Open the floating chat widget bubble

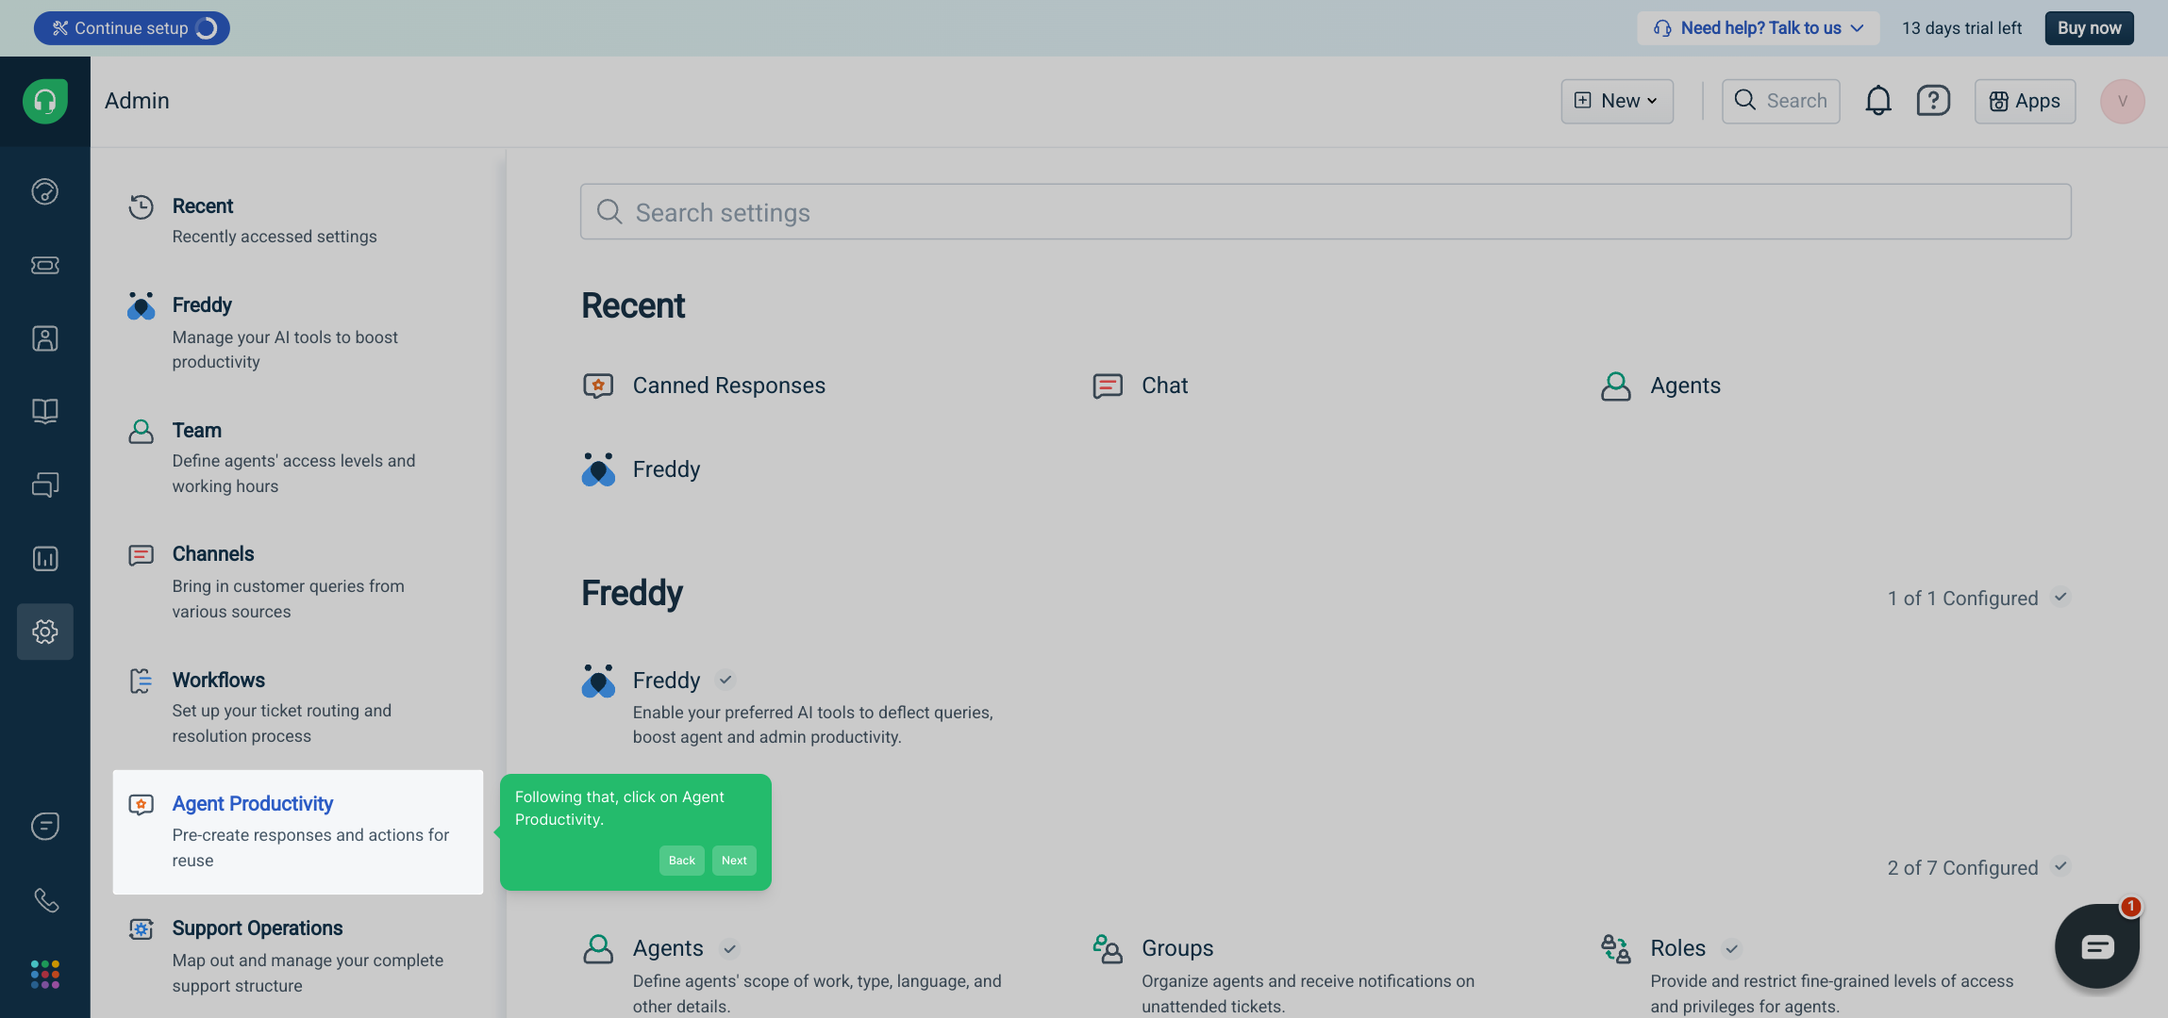(2096, 946)
